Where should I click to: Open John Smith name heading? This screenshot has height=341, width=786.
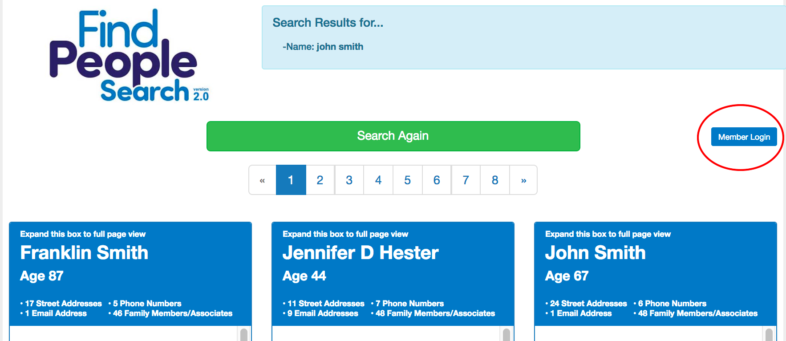pos(595,252)
